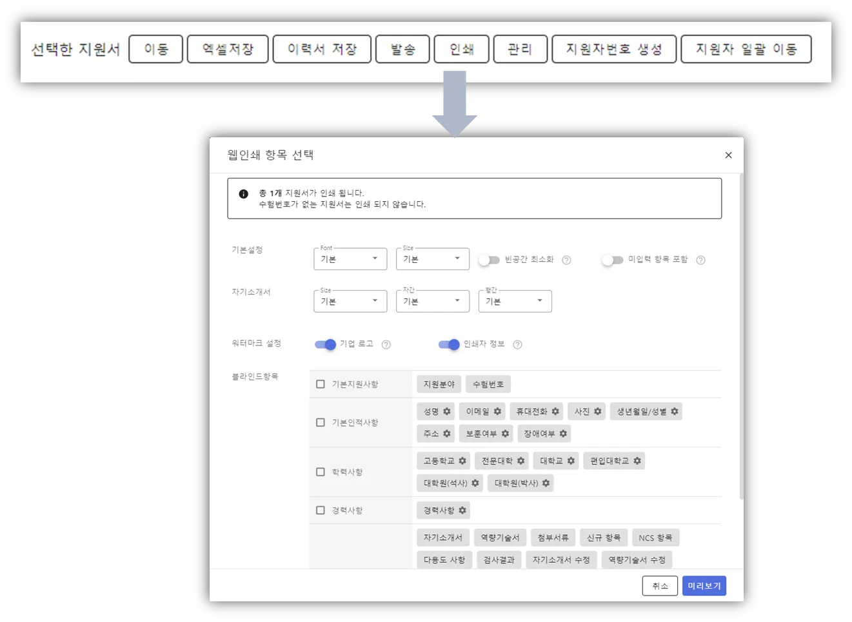Check the 학력사항 blind checkbox
The width and height of the screenshot is (852, 622).
[321, 472]
